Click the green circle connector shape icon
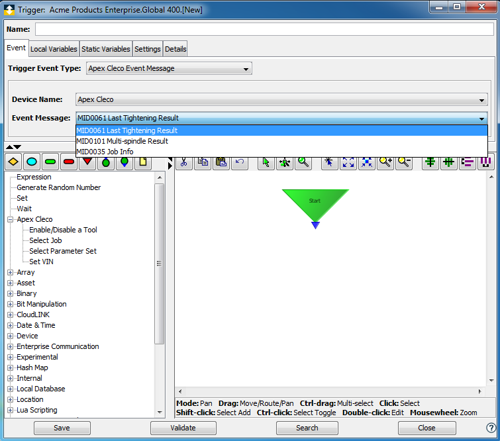Viewport: 500px width, 441px height. coord(106,162)
